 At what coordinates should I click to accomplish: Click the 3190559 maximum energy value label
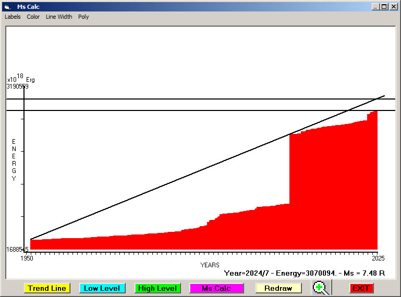tap(17, 86)
